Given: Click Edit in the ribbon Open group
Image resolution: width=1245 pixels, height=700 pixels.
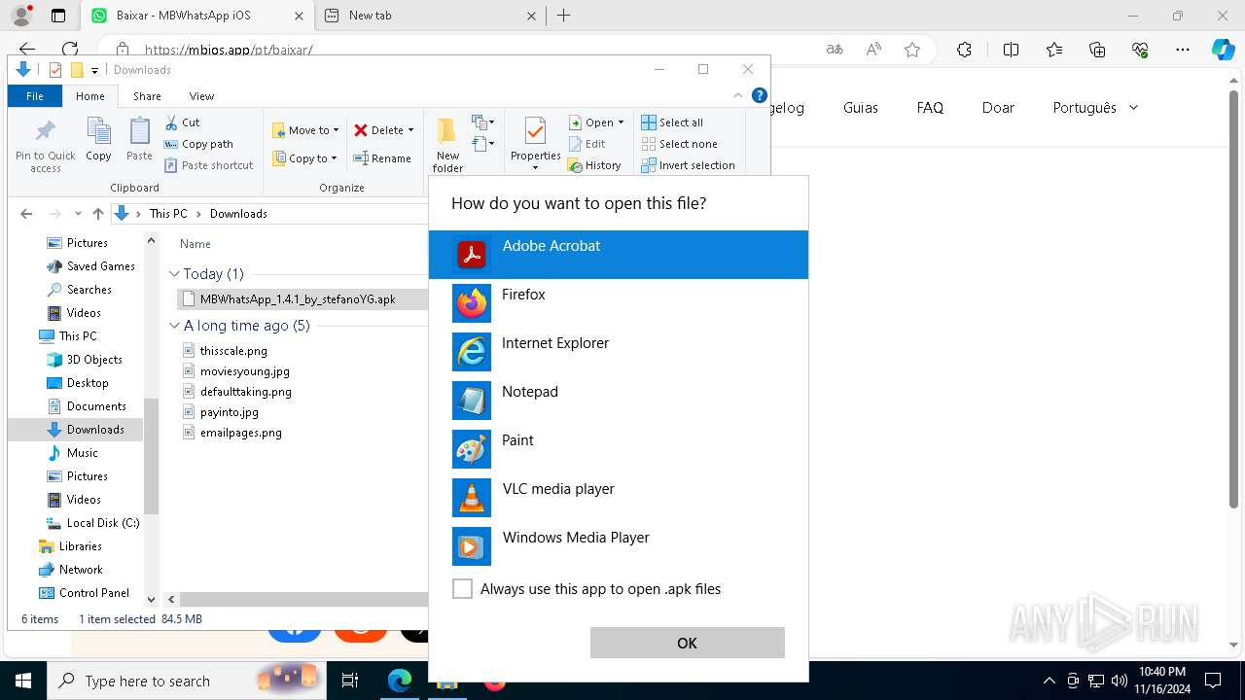Looking at the screenshot, I should pos(587,144).
